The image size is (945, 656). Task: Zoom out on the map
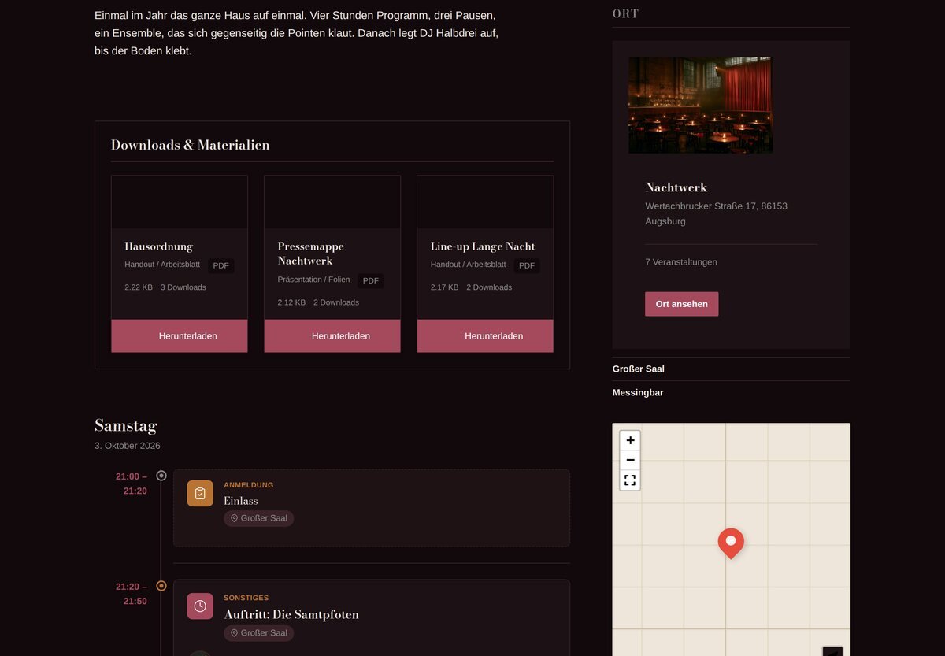click(x=630, y=460)
